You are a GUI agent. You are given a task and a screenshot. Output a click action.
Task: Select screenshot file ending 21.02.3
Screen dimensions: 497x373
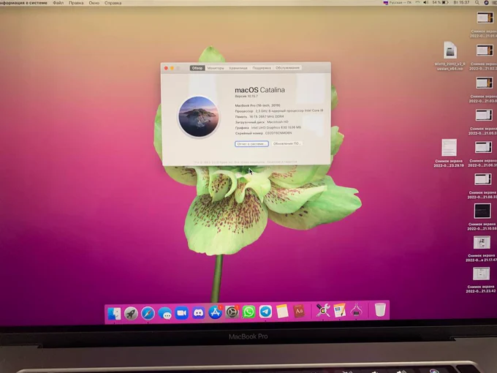pyautogui.click(x=484, y=57)
